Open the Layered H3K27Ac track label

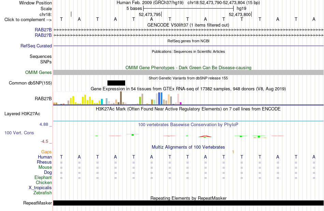(x=22, y=114)
